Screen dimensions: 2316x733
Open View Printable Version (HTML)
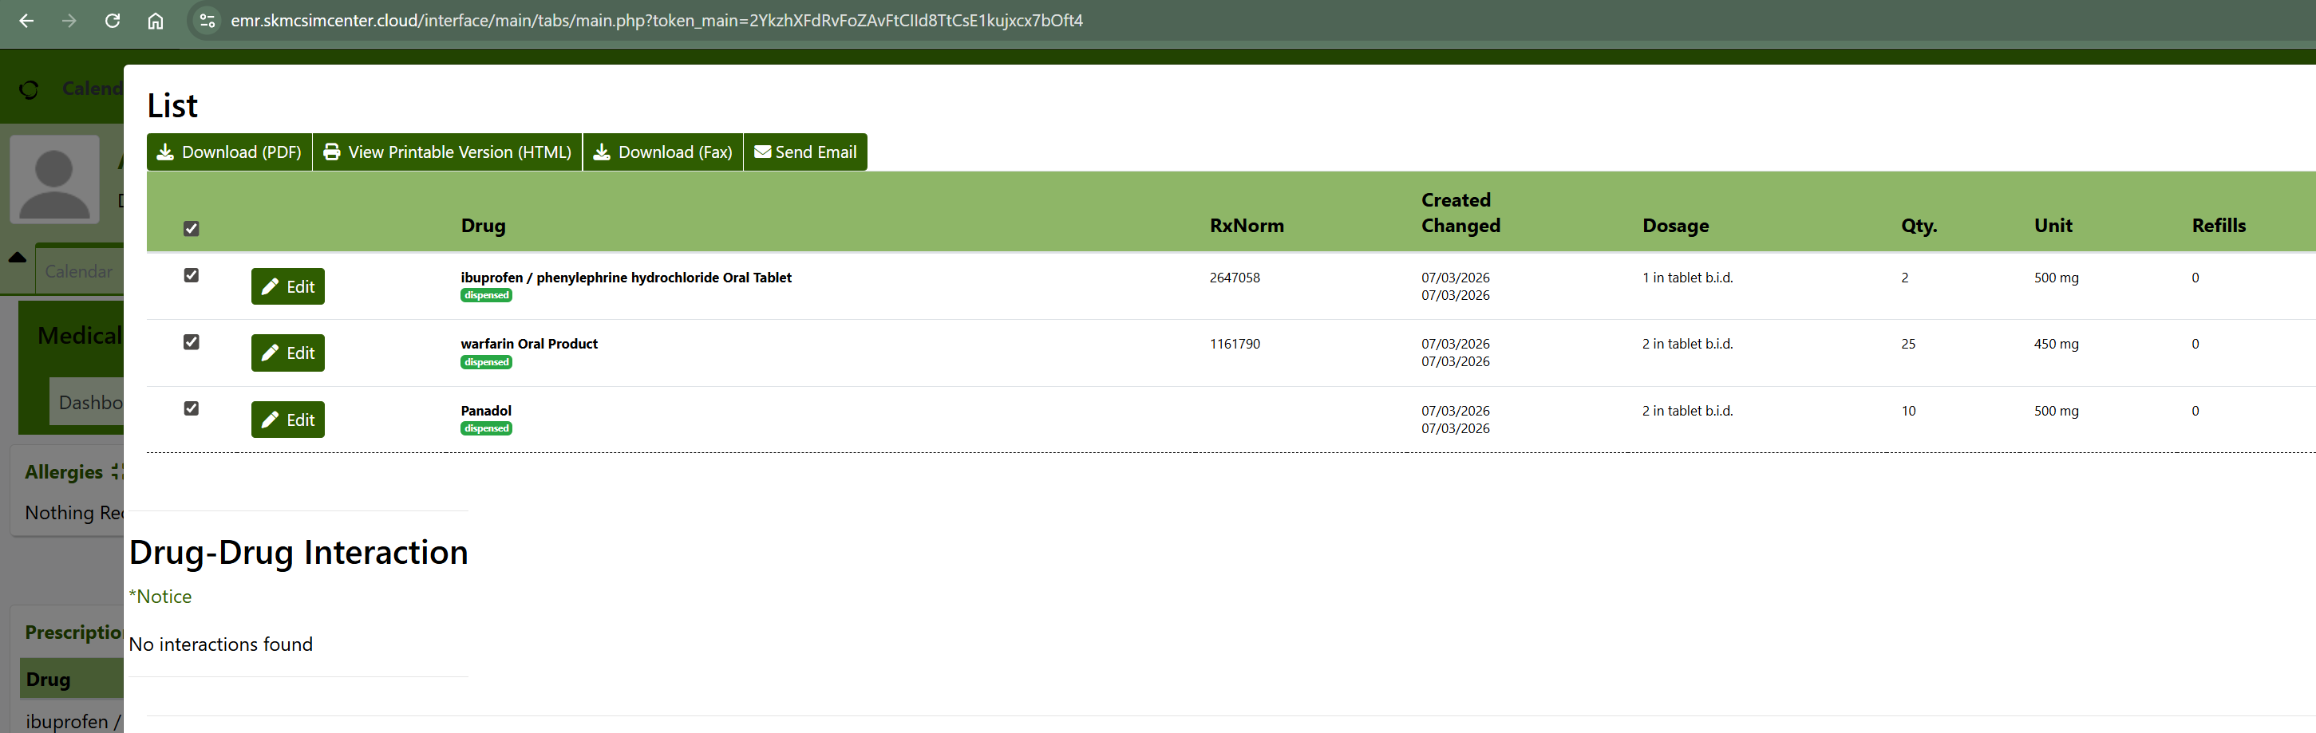[x=447, y=152]
